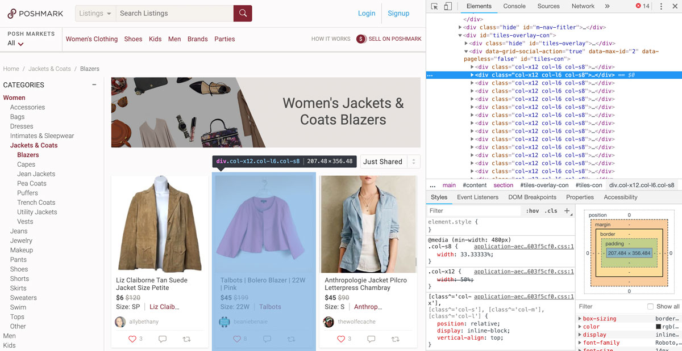Close the DevTools panel
The image size is (682, 351).
tap(675, 6)
